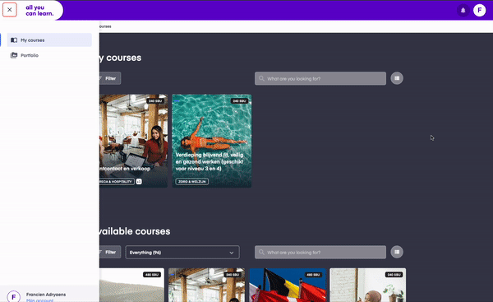Click the Portfolio folder icon
This screenshot has height=302, width=493.
14,55
